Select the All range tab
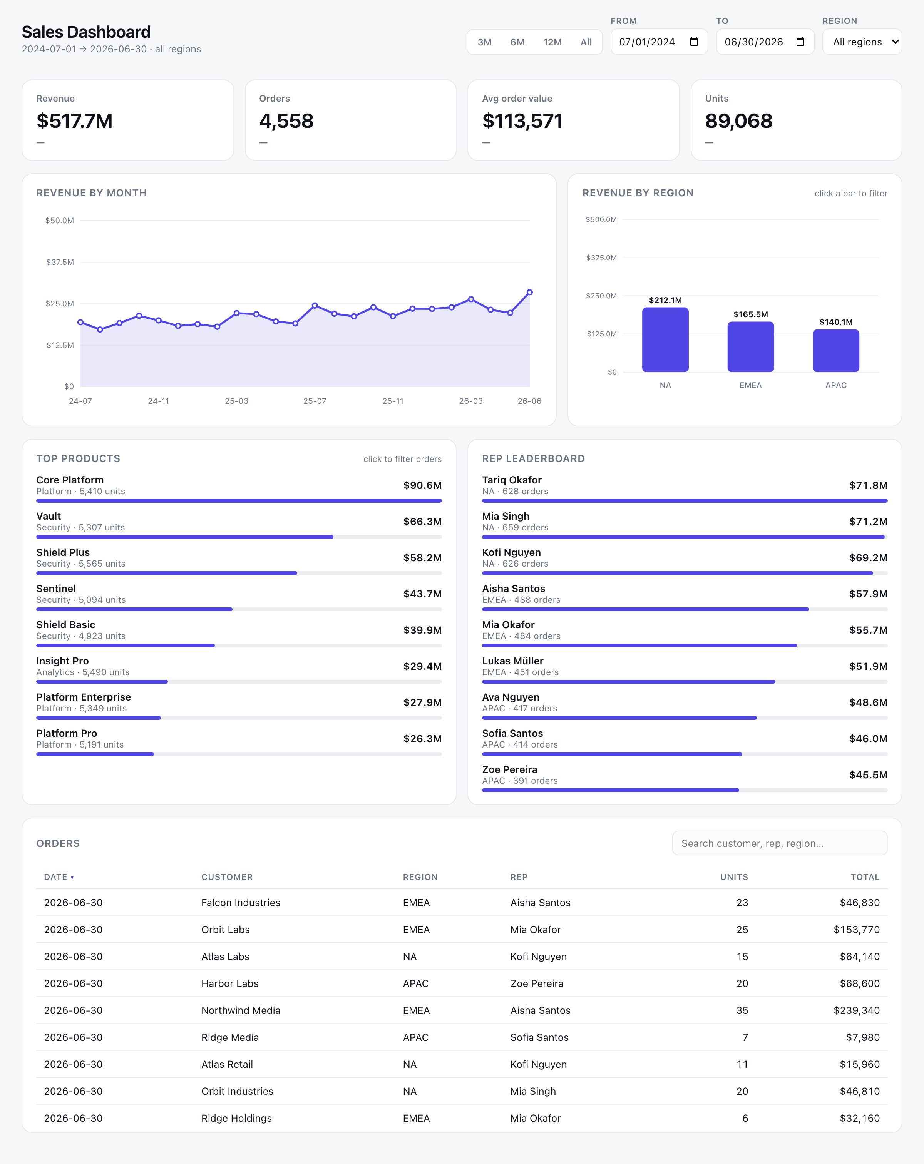 tap(586, 42)
